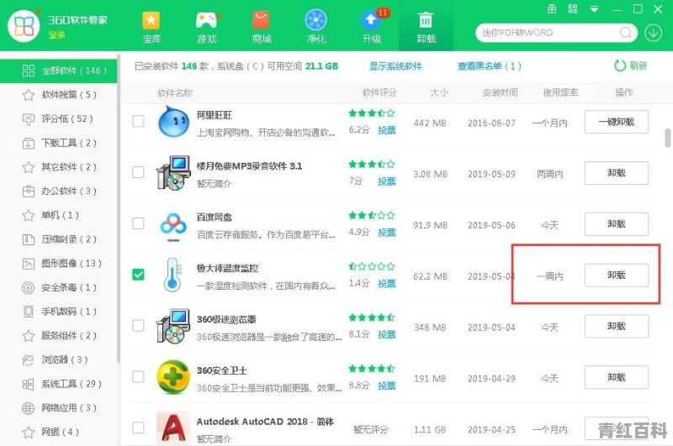Click 投票 link for 360安全卫士
Screen dimensions: 673x446
pos(386,386)
